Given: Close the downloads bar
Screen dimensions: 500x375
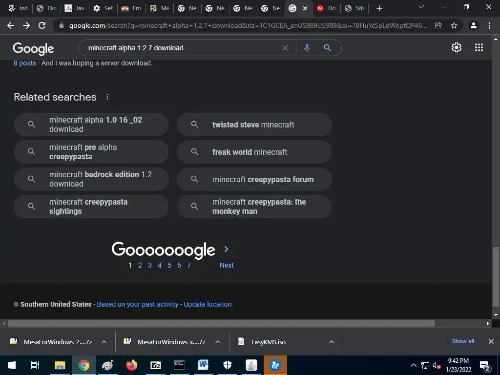Looking at the screenshot, I should point(491,341).
